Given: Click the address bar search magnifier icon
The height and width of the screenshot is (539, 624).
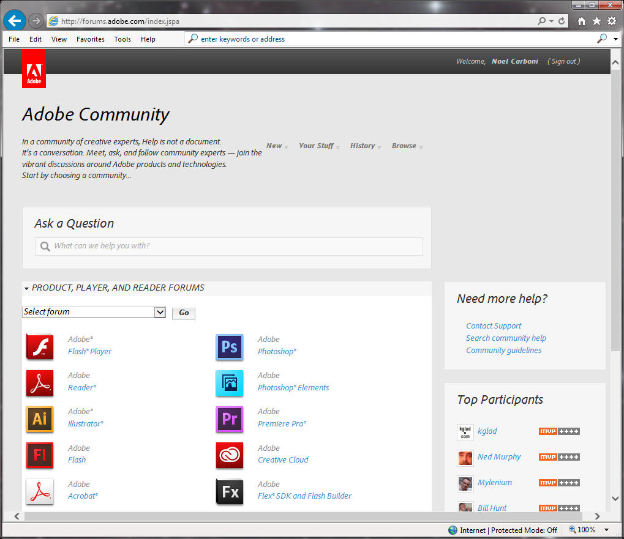Looking at the screenshot, I should (x=541, y=21).
